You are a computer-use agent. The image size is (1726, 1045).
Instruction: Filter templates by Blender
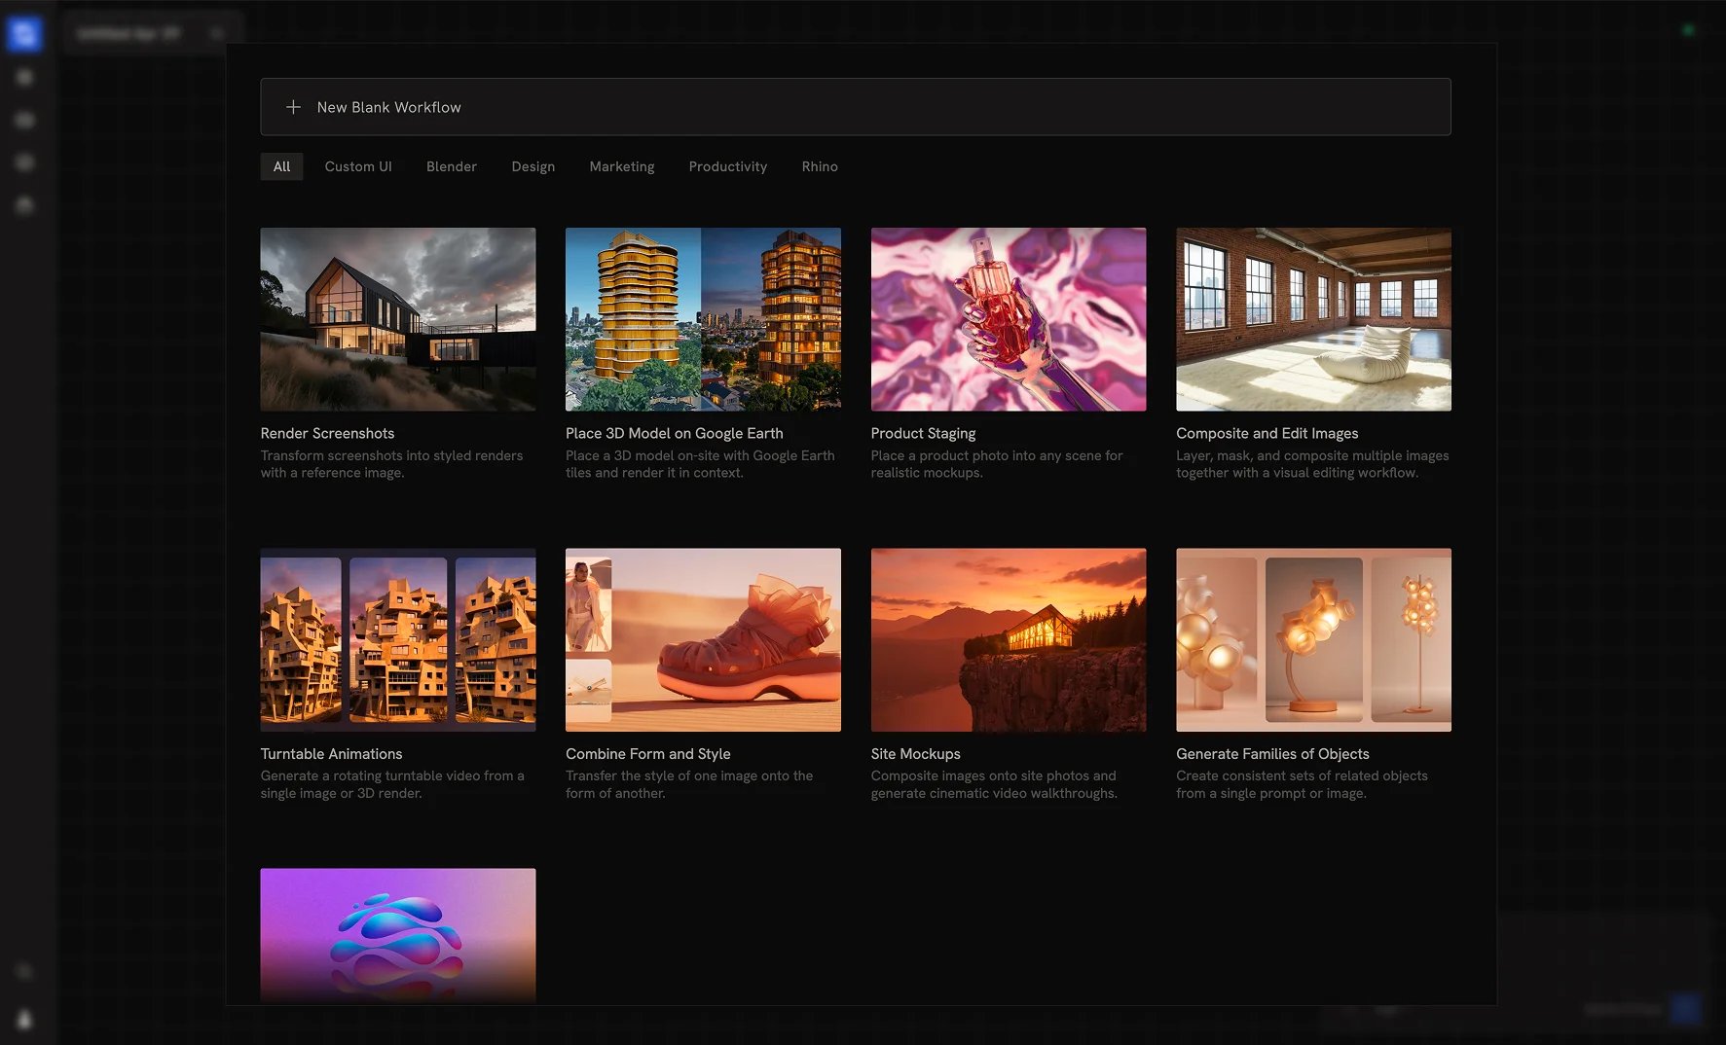452,166
